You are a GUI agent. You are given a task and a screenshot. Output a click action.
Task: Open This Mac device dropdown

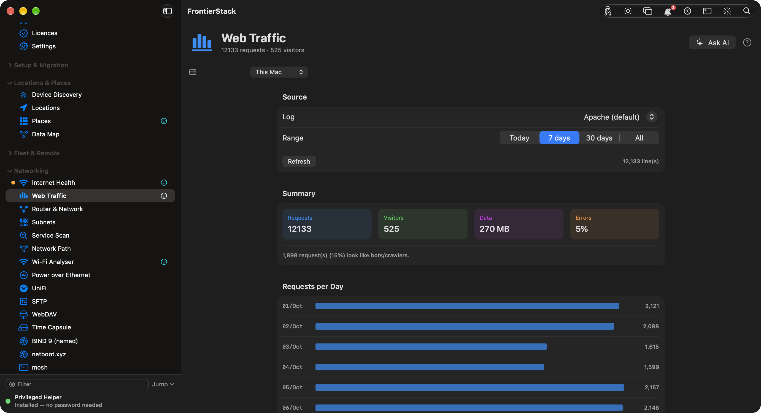click(x=279, y=72)
